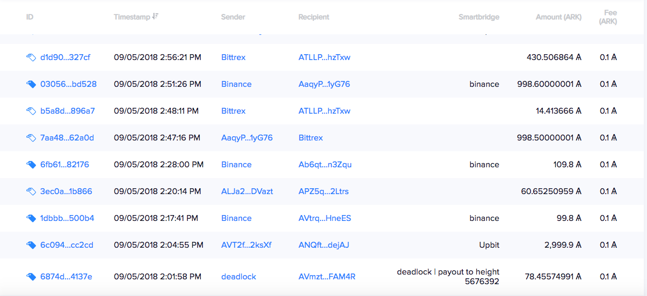647x296 pixels.
Task: Click the Smartbridge column header
Action: 479,17
